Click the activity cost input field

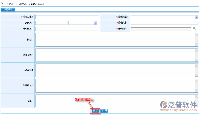[165, 23]
